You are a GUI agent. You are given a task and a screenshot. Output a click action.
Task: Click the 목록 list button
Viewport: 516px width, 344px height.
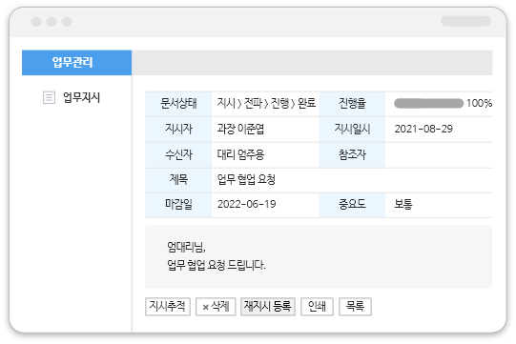point(355,307)
